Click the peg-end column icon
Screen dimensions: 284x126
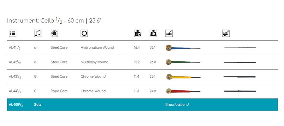(226, 33)
